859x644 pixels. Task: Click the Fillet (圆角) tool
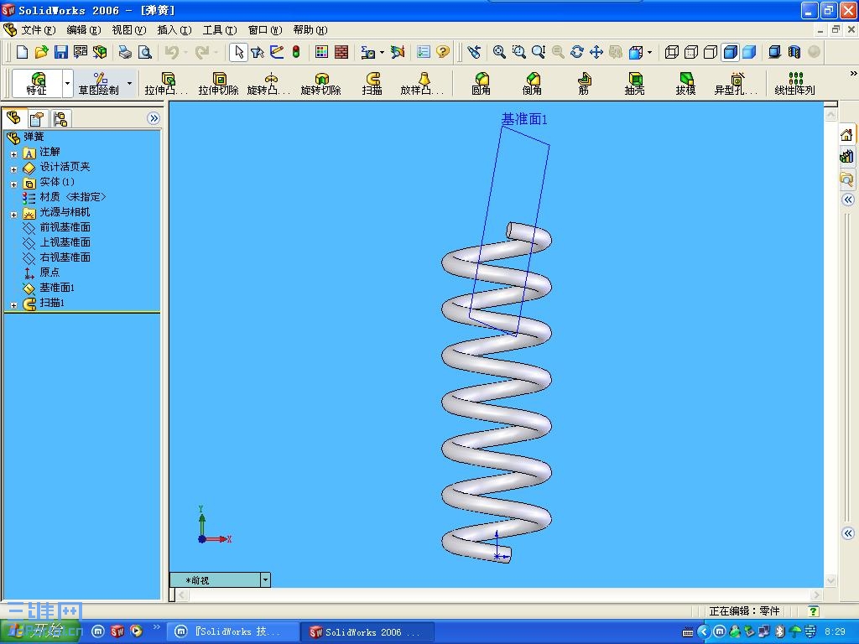click(x=481, y=84)
